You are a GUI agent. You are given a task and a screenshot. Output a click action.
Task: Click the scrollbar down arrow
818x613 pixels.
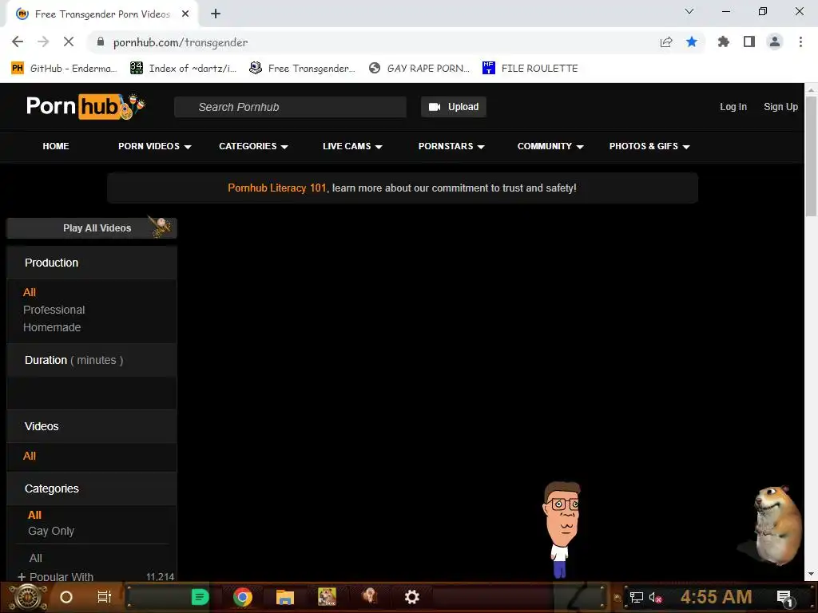click(x=812, y=575)
